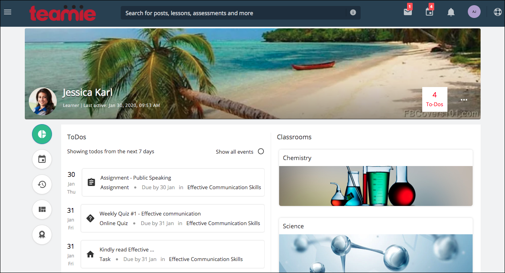
Task: Click the '30 Jan Thu' date marker
Action: (71, 183)
